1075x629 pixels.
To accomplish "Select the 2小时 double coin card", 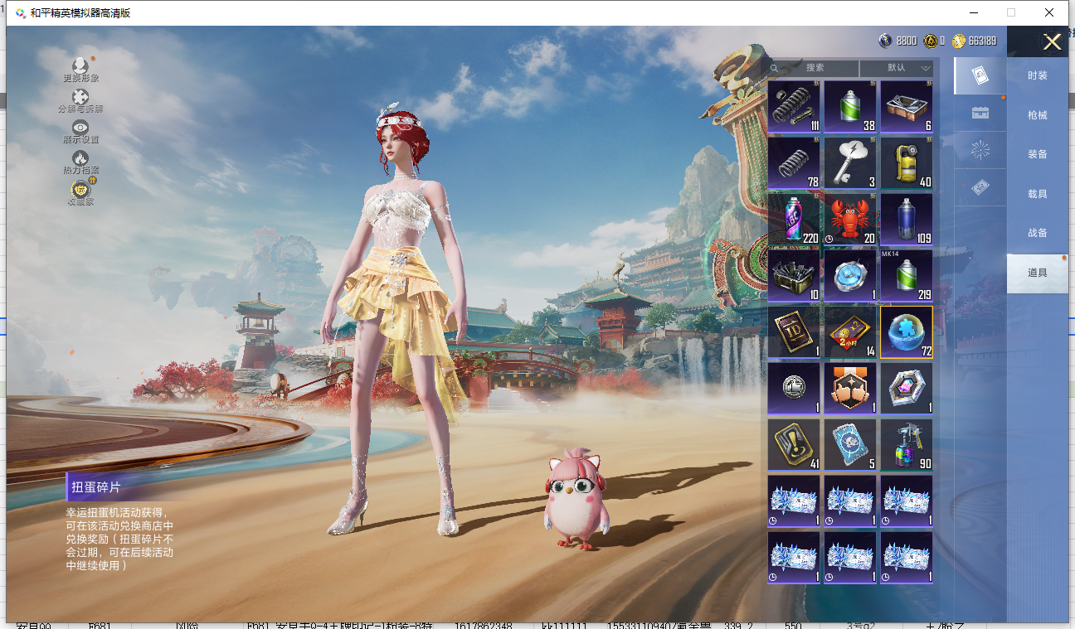I will (x=850, y=332).
